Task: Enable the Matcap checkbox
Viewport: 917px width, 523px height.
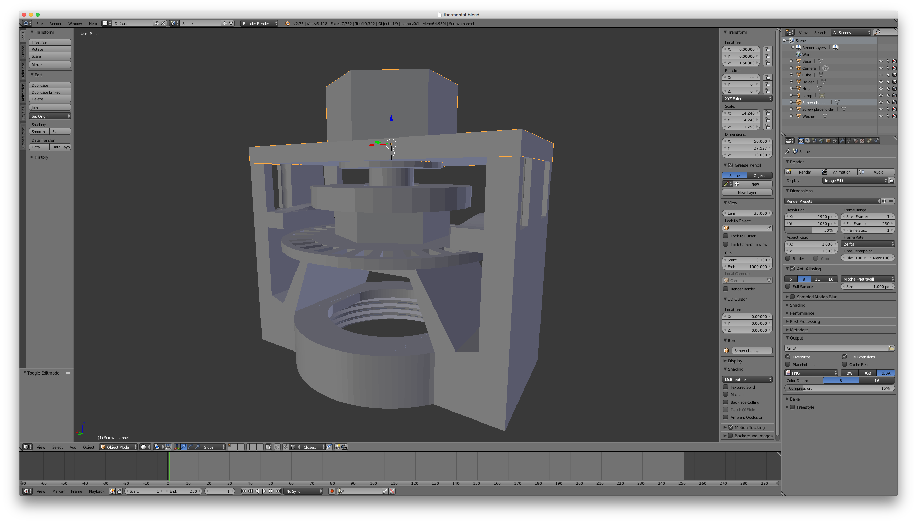Action: (726, 394)
